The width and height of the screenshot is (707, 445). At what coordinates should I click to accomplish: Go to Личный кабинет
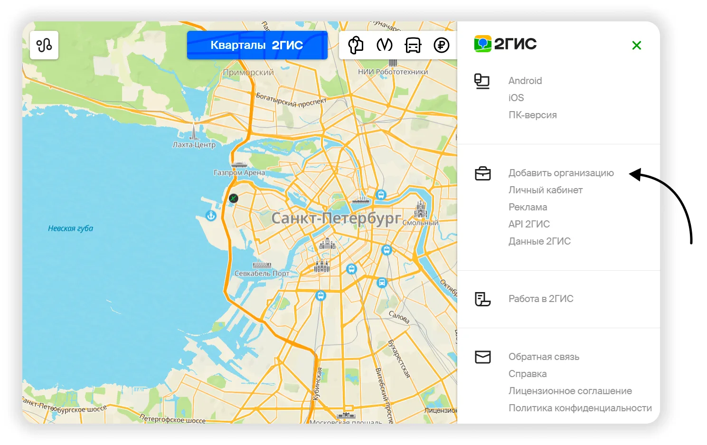click(546, 190)
